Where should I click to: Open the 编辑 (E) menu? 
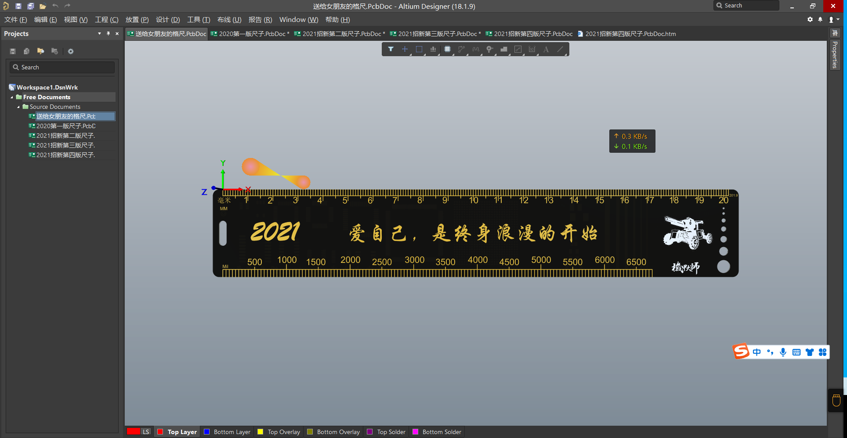pyautogui.click(x=46, y=20)
